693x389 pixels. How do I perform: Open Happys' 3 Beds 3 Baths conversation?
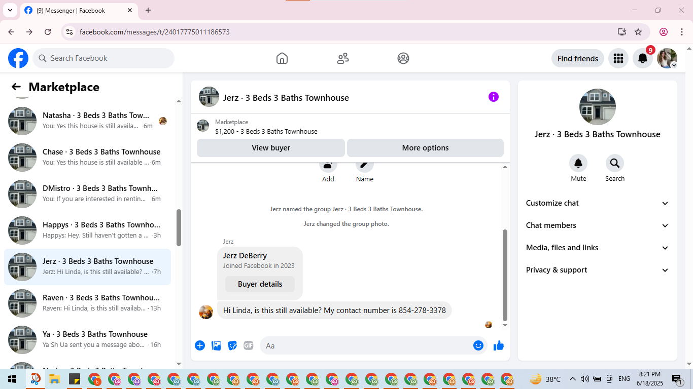(x=87, y=230)
